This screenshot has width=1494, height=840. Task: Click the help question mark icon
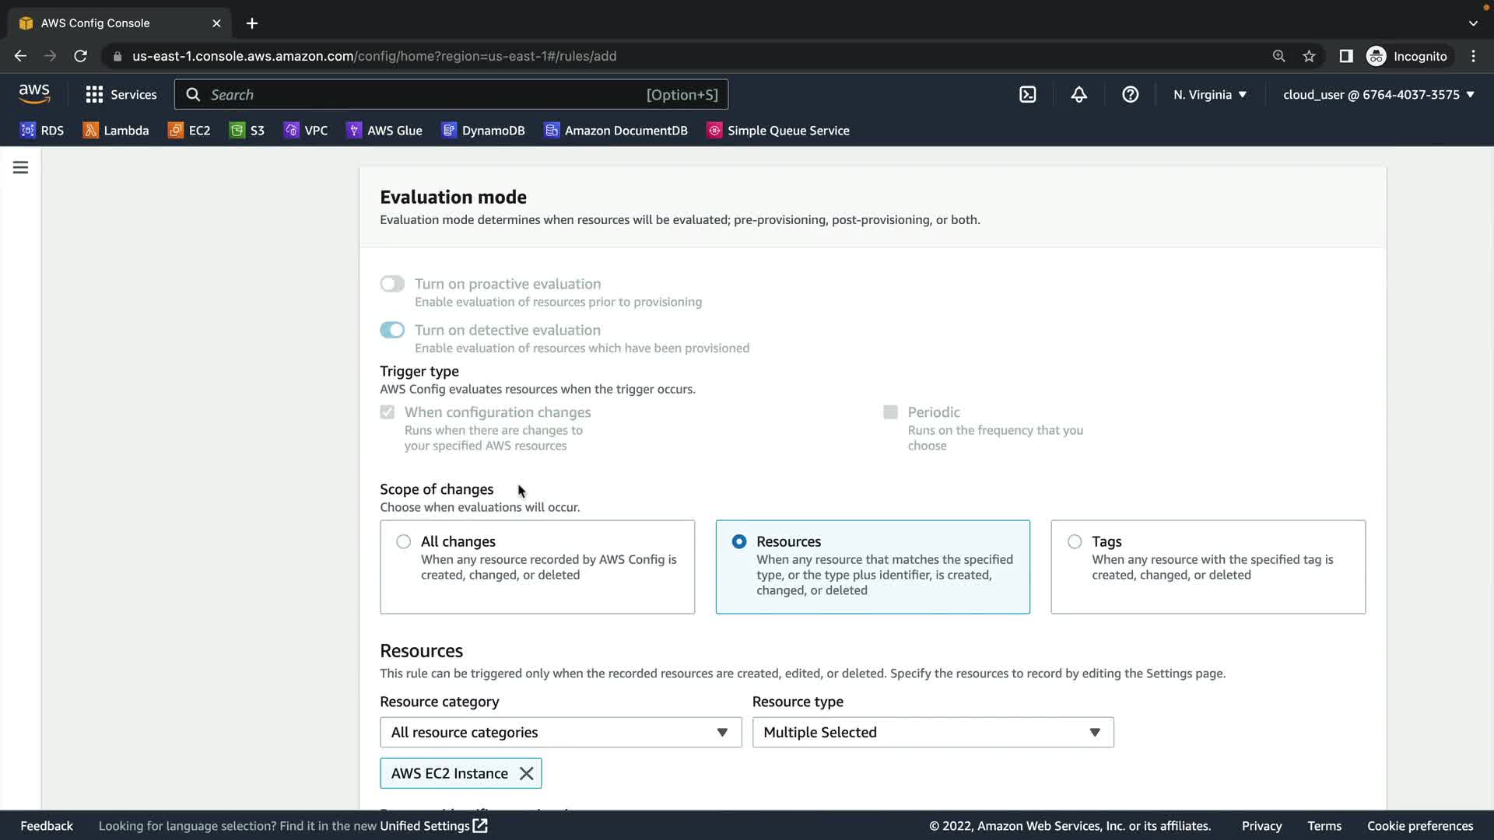(x=1130, y=95)
